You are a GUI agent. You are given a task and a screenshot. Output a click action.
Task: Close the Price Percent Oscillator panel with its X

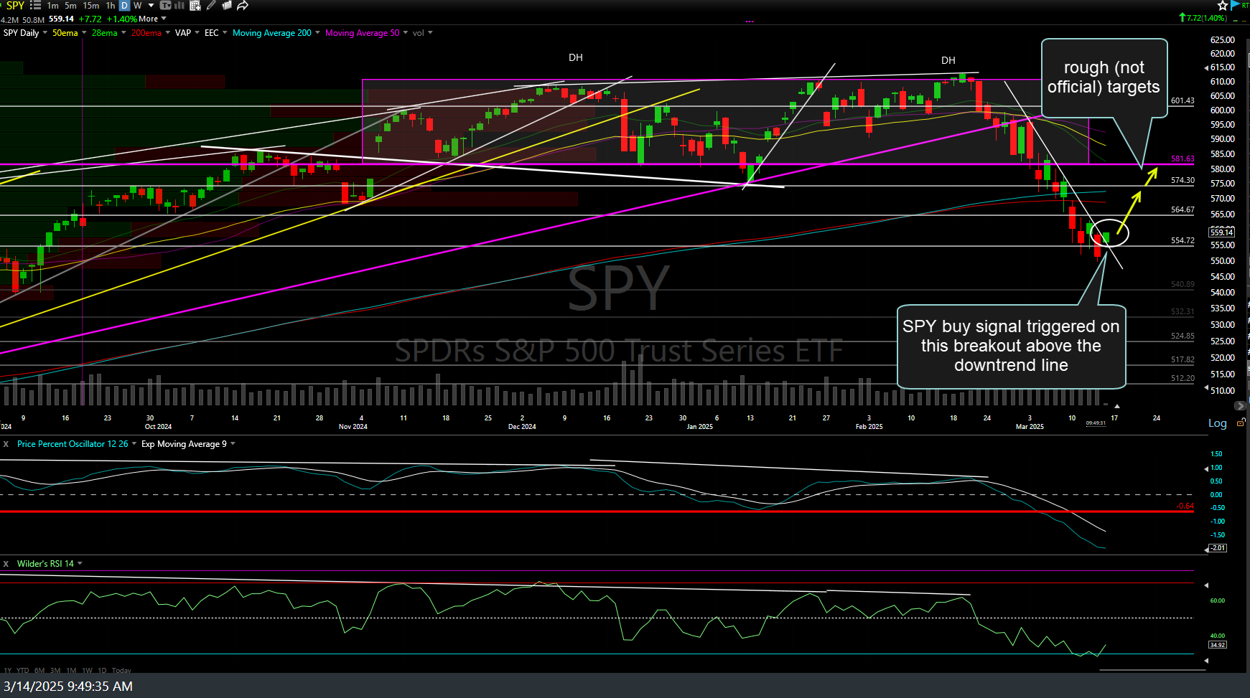click(x=6, y=444)
